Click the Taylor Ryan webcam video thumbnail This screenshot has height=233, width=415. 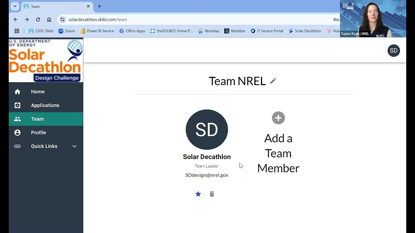[373, 19]
